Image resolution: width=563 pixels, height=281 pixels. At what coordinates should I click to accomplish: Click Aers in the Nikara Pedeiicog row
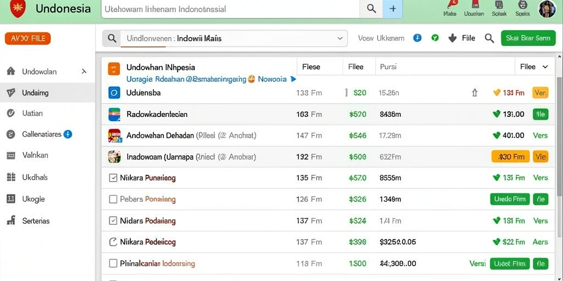540,242
